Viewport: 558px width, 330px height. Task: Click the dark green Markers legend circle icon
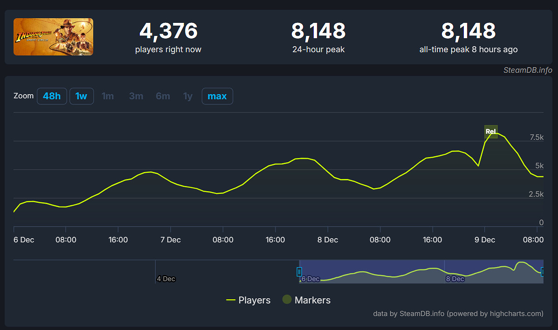click(287, 300)
